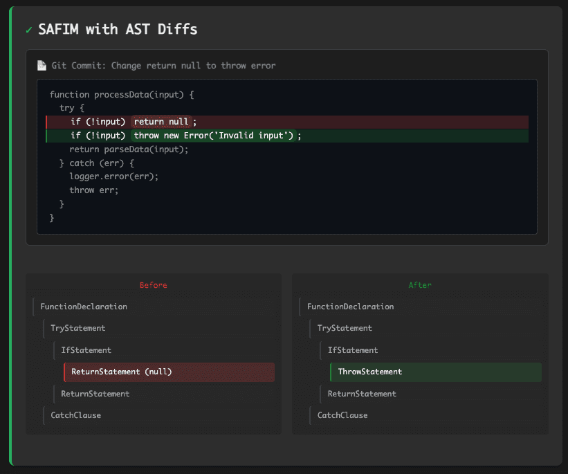Click the Git Commit description text
The image size is (568, 474).
(x=163, y=66)
